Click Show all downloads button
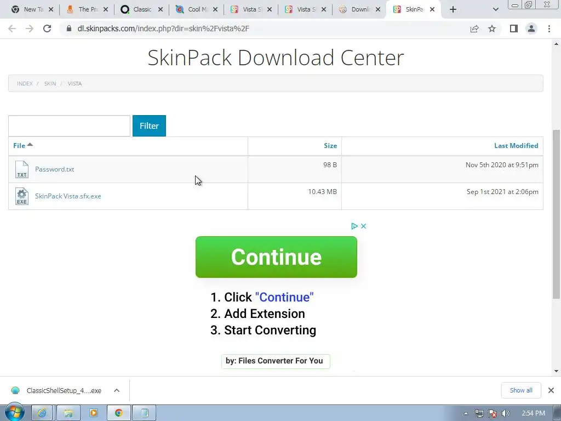This screenshot has width=561, height=421. 521,390
